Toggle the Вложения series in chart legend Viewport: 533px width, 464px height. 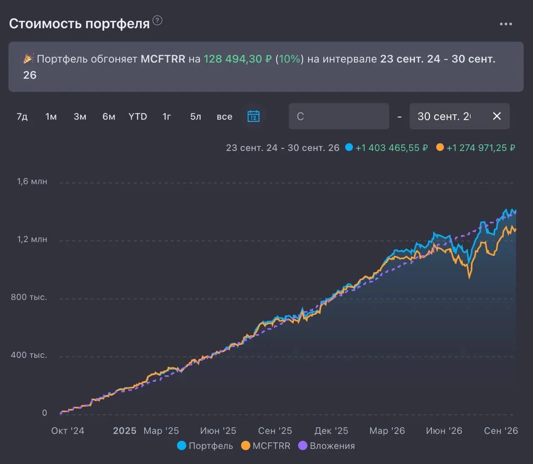pos(327,446)
